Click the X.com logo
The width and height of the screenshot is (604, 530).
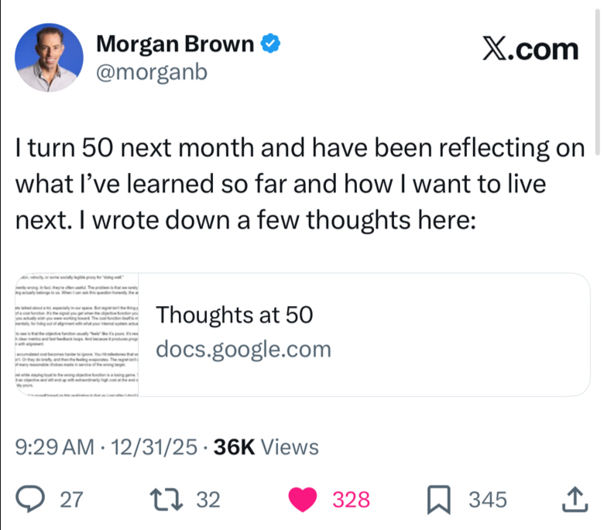click(530, 50)
